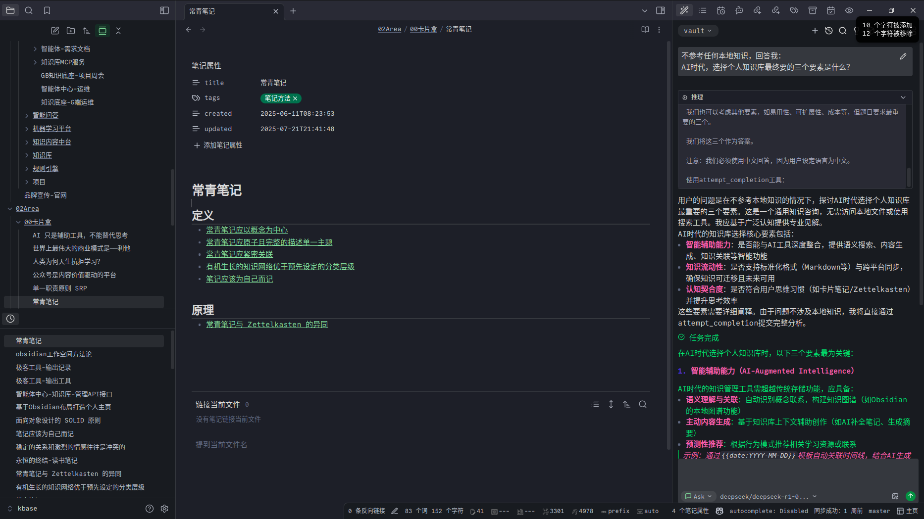
Task: Toggle the right sidebar collapse button
Action: click(661, 10)
